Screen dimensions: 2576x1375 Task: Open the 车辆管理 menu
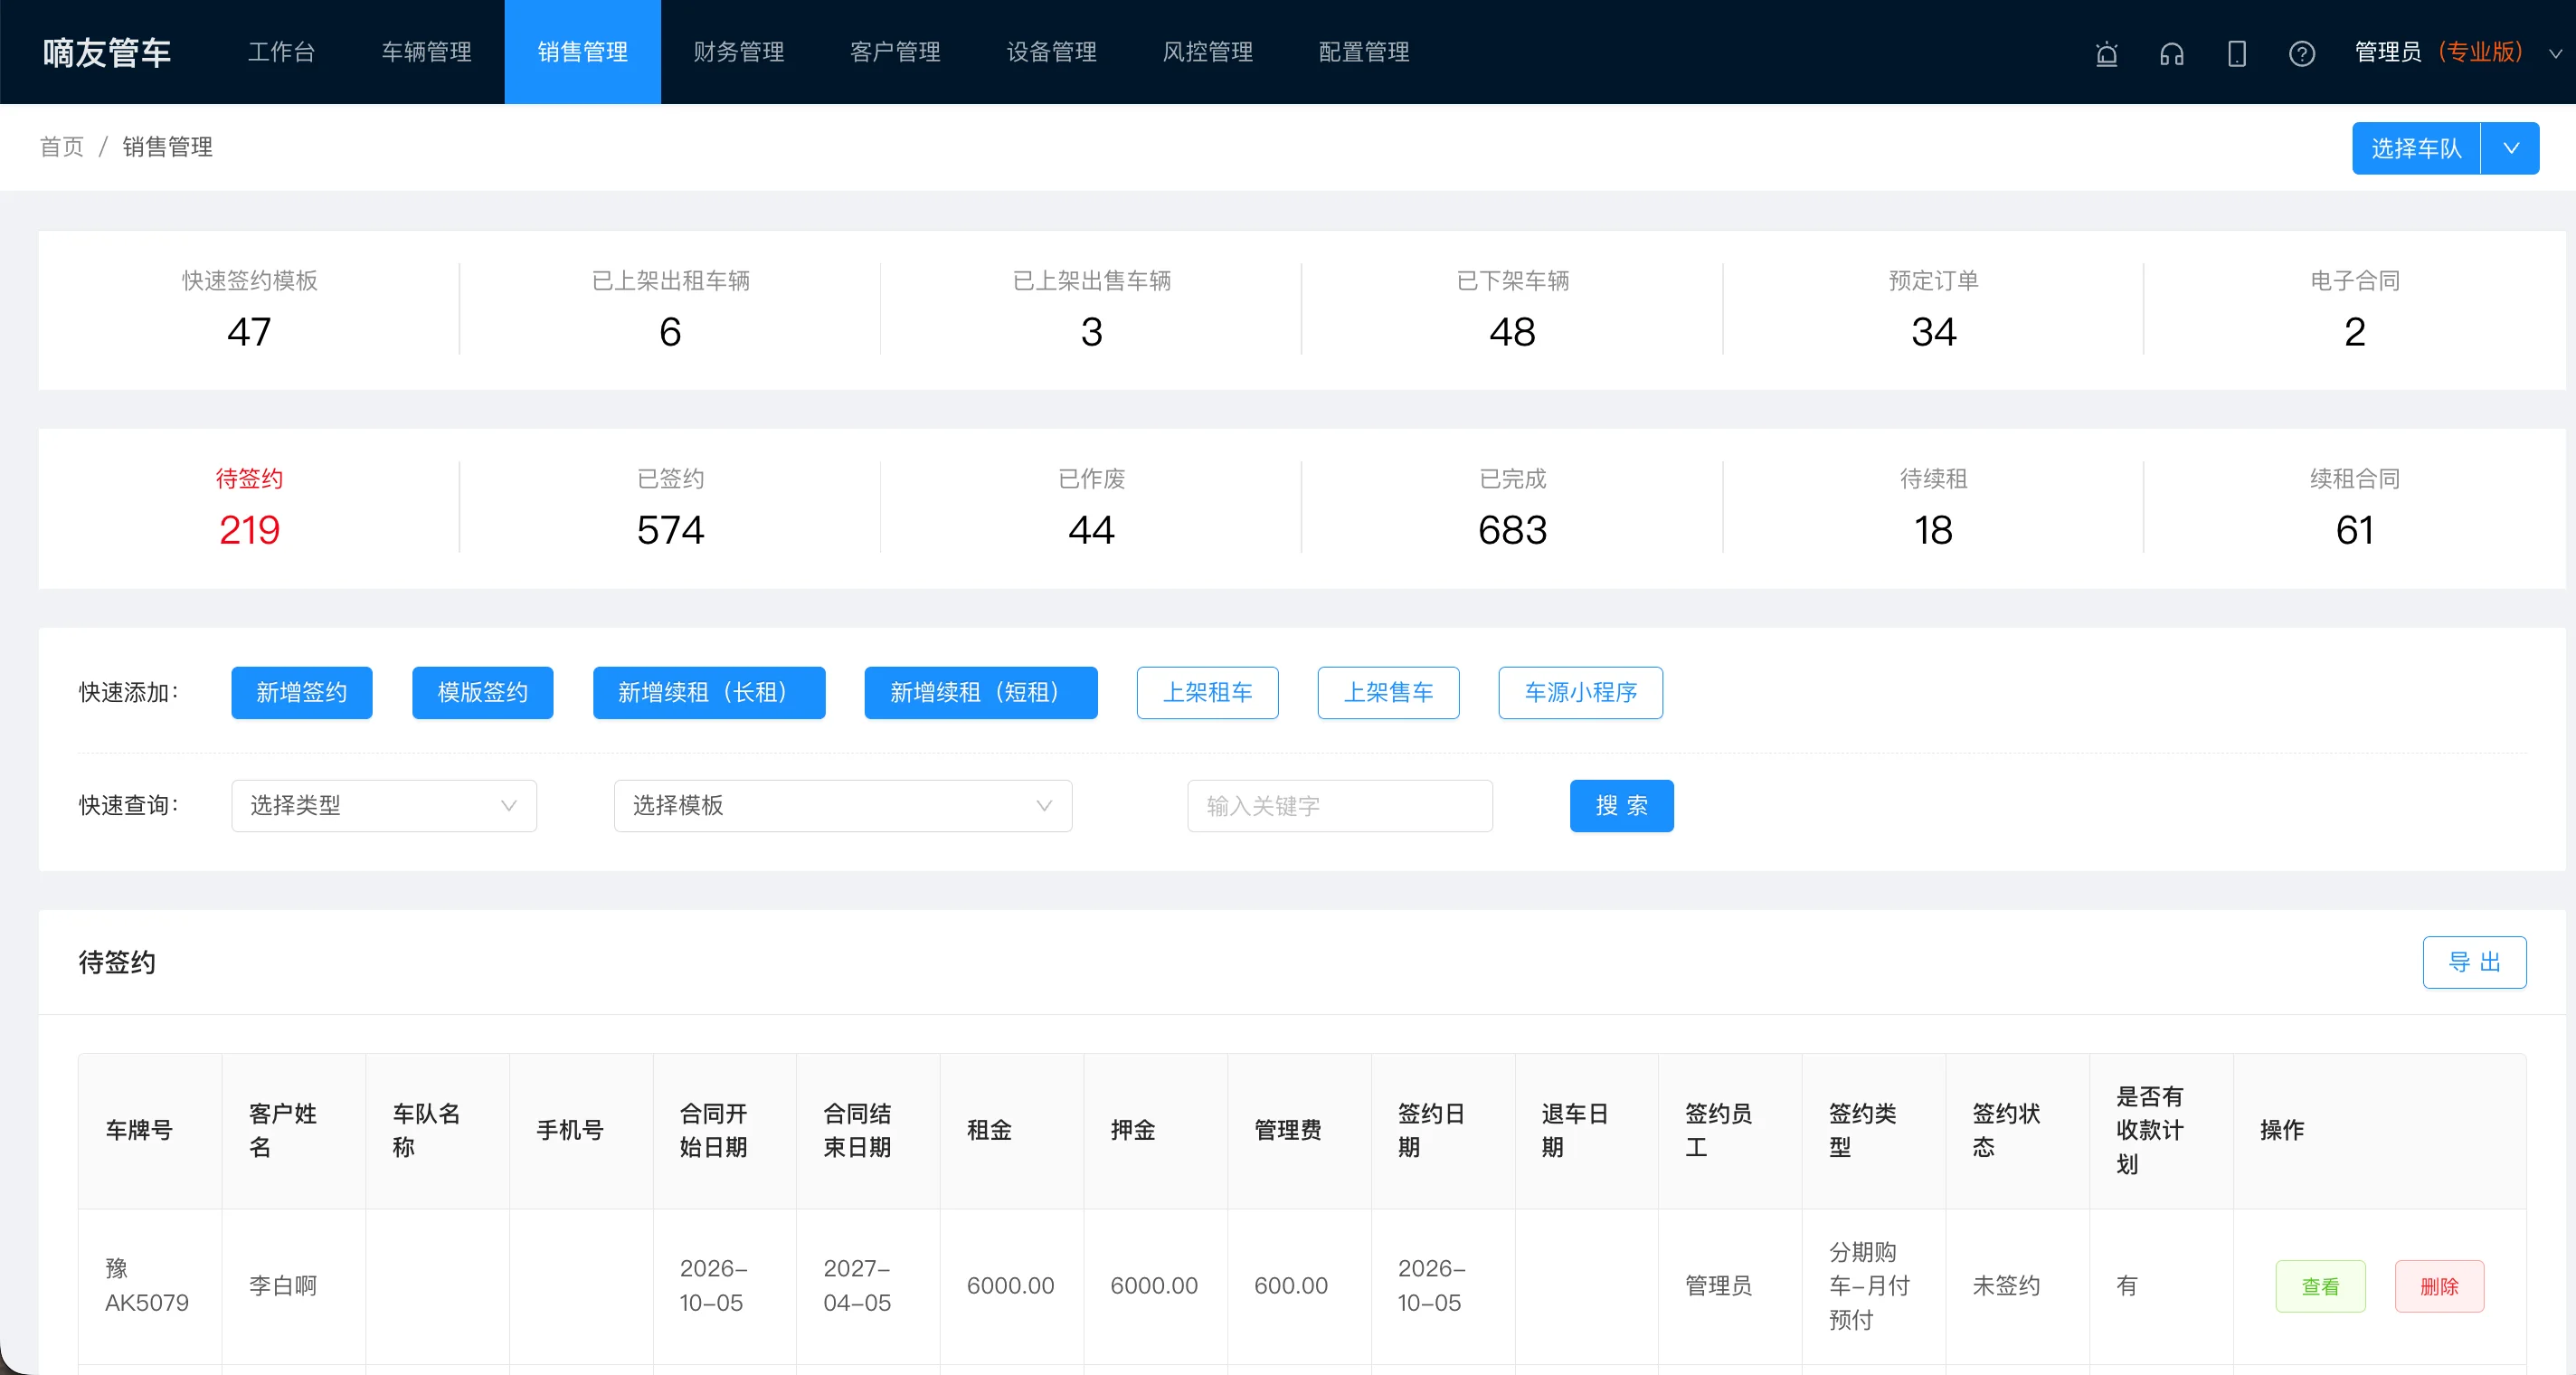[x=426, y=52]
